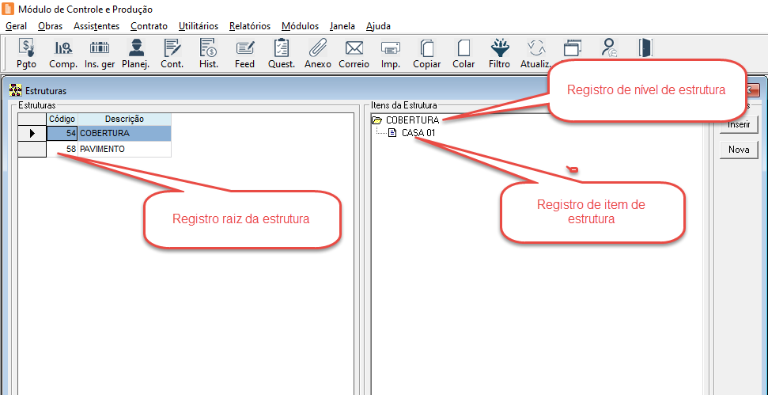Open the Utilitários menu
The image size is (768, 395).
pyautogui.click(x=199, y=26)
